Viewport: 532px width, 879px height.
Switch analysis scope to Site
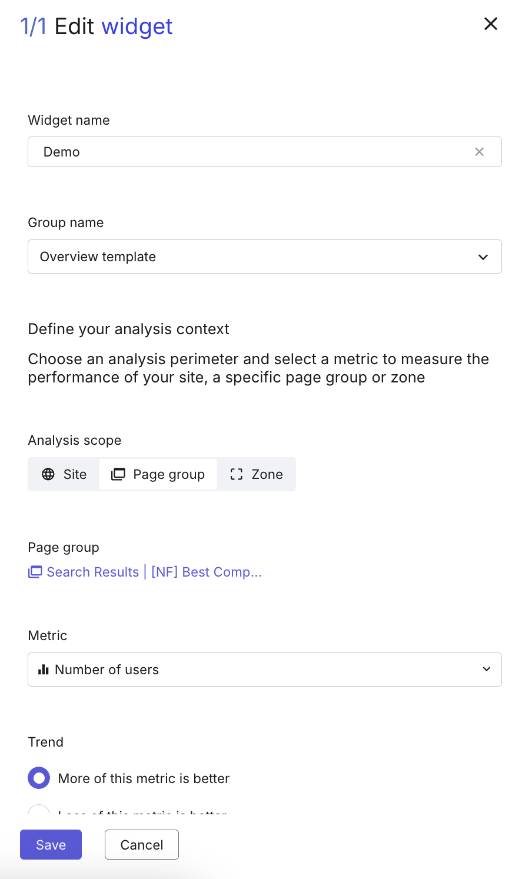click(64, 474)
